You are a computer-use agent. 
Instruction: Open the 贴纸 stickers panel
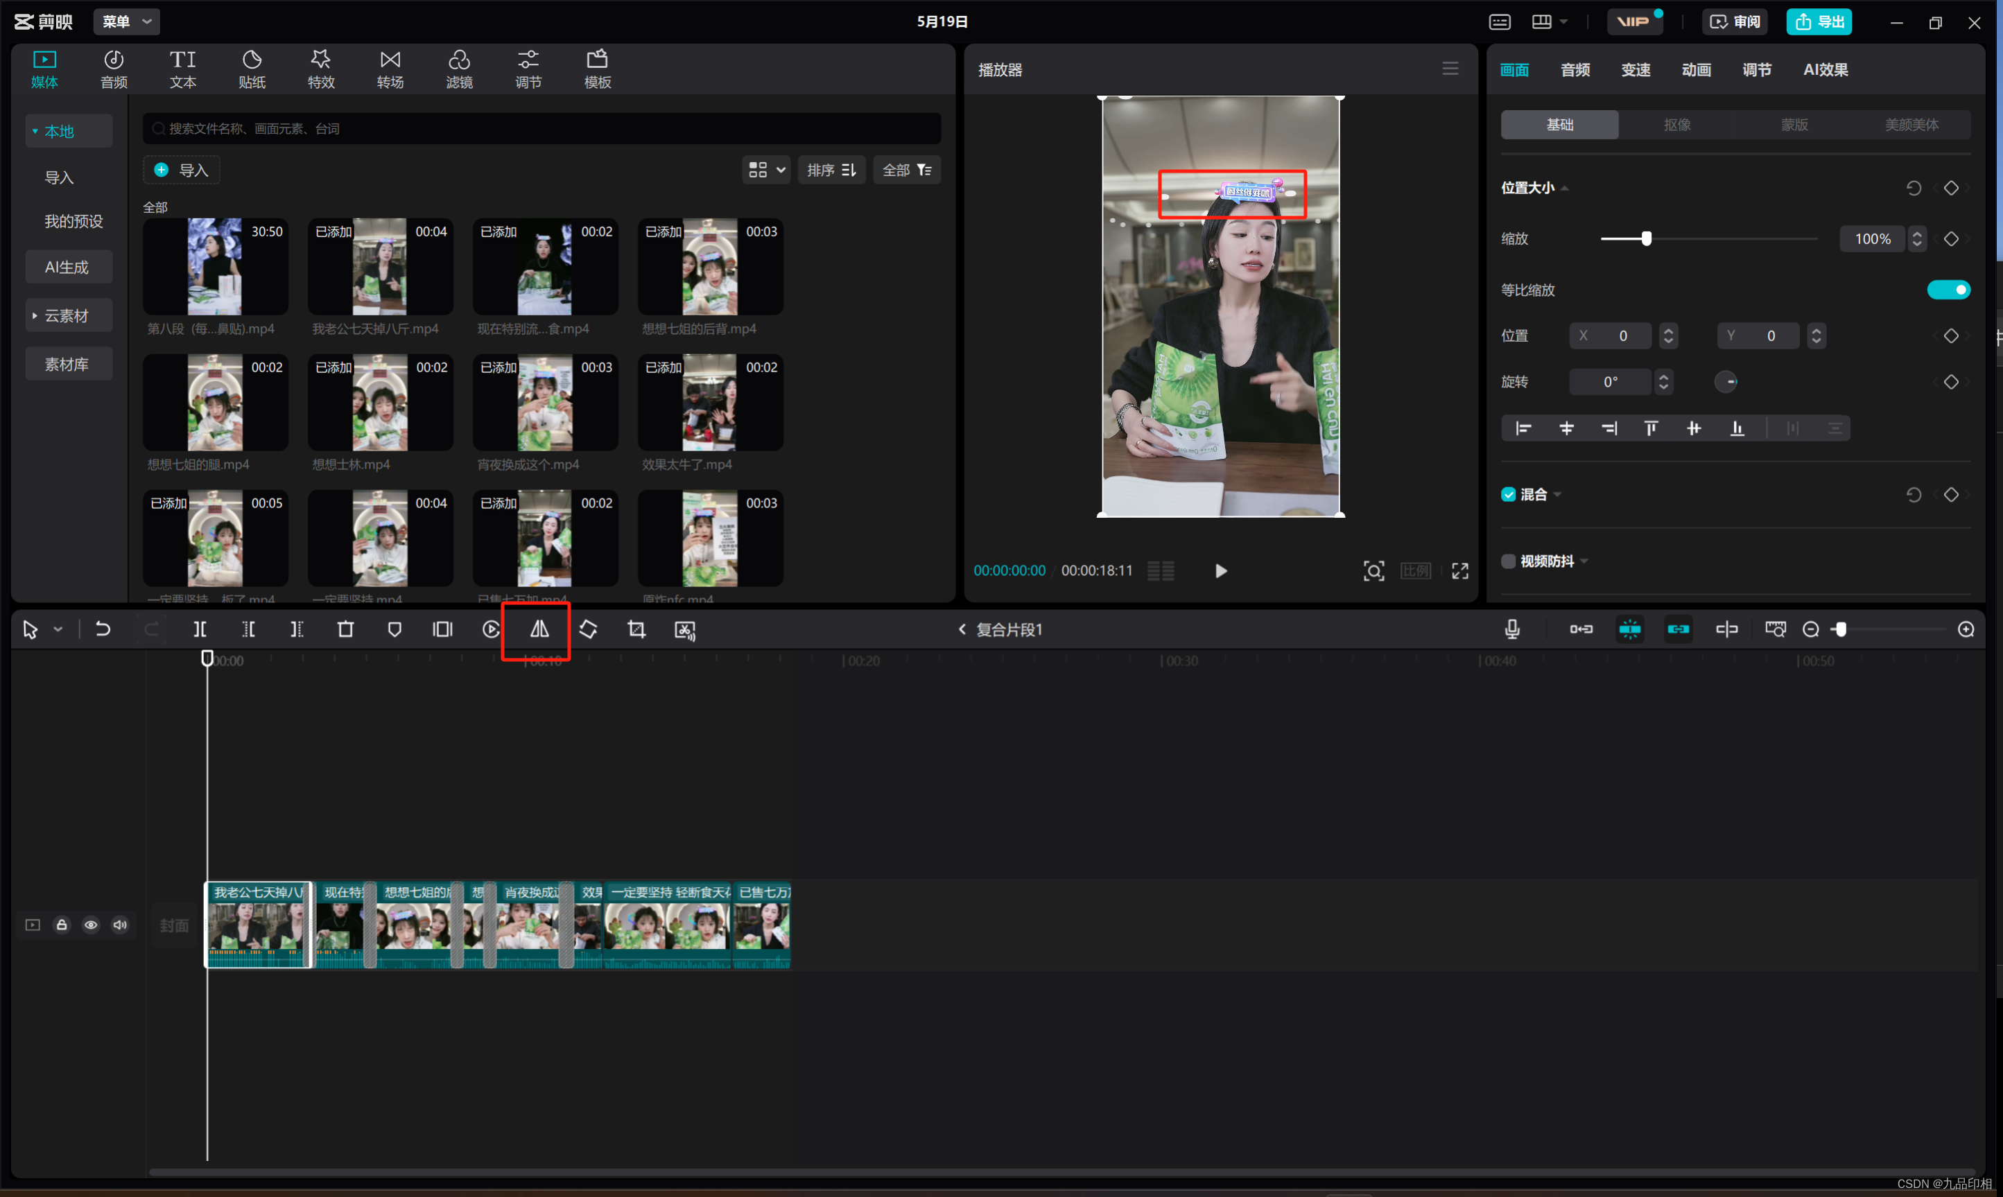tap(252, 69)
